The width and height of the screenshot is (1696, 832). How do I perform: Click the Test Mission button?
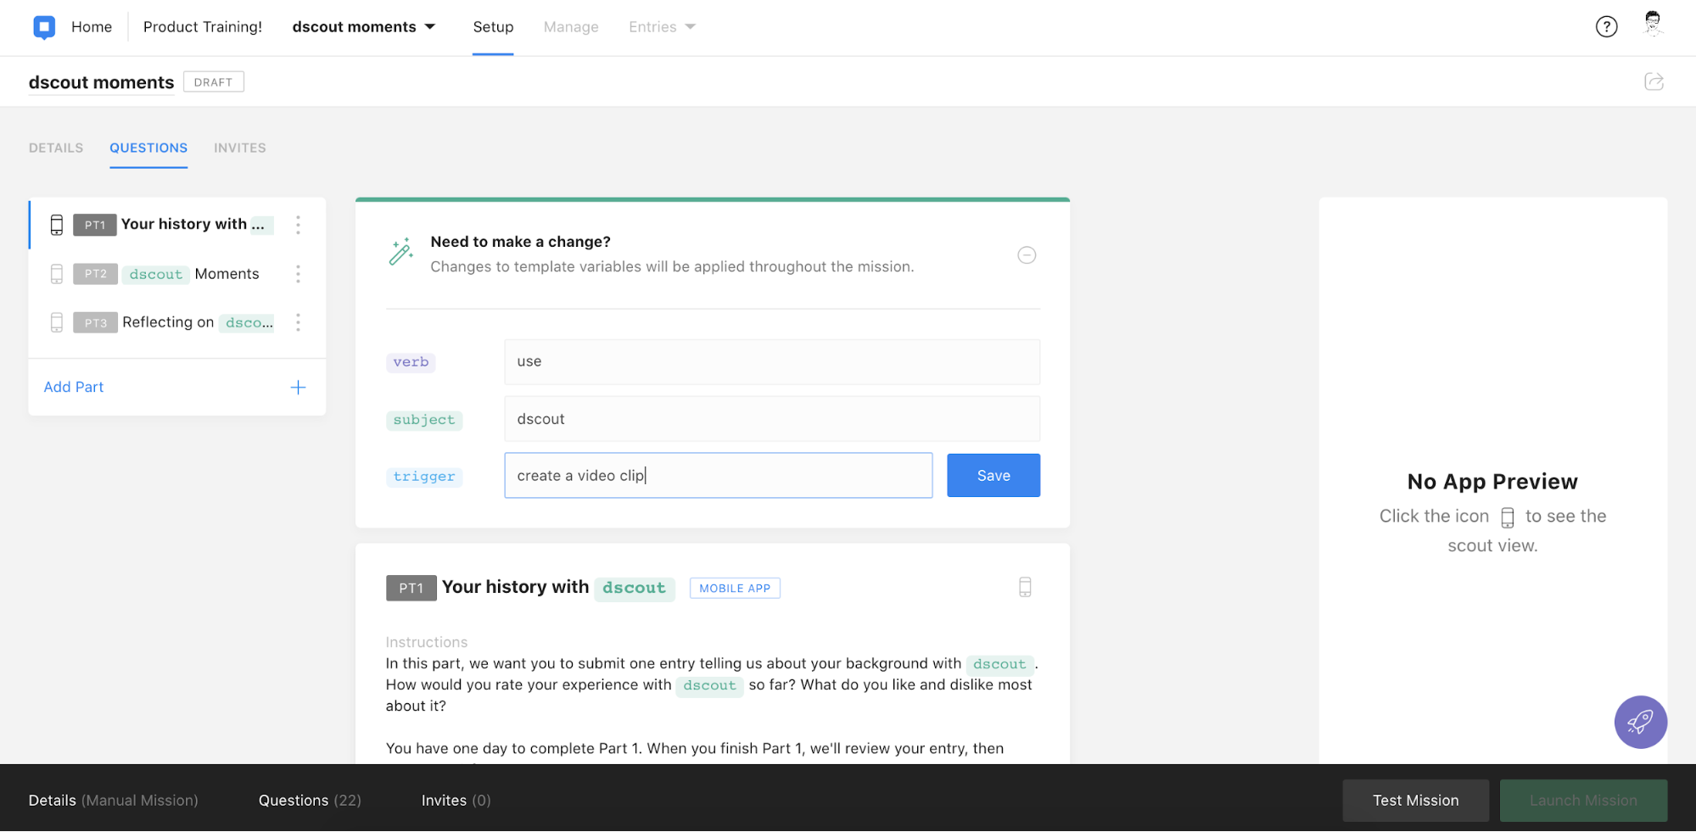point(1415,800)
